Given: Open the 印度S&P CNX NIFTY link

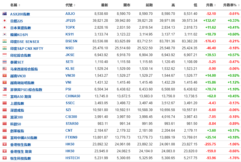Looking at the screenshot, I should [x=27, y=49].
